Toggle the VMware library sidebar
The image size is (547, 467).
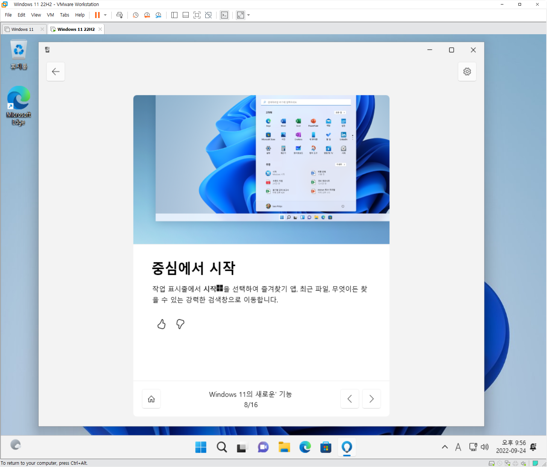pos(174,15)
